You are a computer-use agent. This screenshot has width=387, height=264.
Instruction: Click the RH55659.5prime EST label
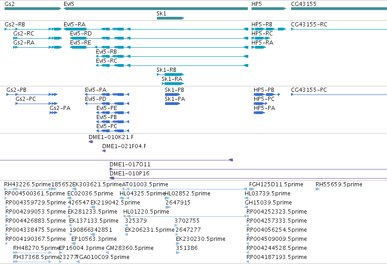pos(339,185)
